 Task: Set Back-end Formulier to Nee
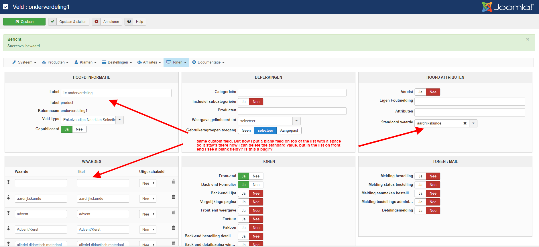256,185
